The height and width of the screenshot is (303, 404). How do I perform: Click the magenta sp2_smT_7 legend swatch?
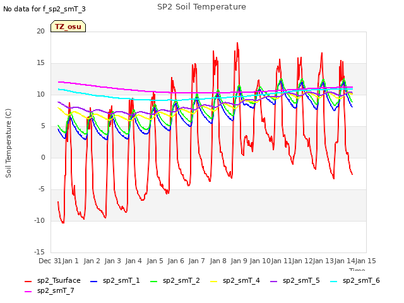click(x=28, y=292)
